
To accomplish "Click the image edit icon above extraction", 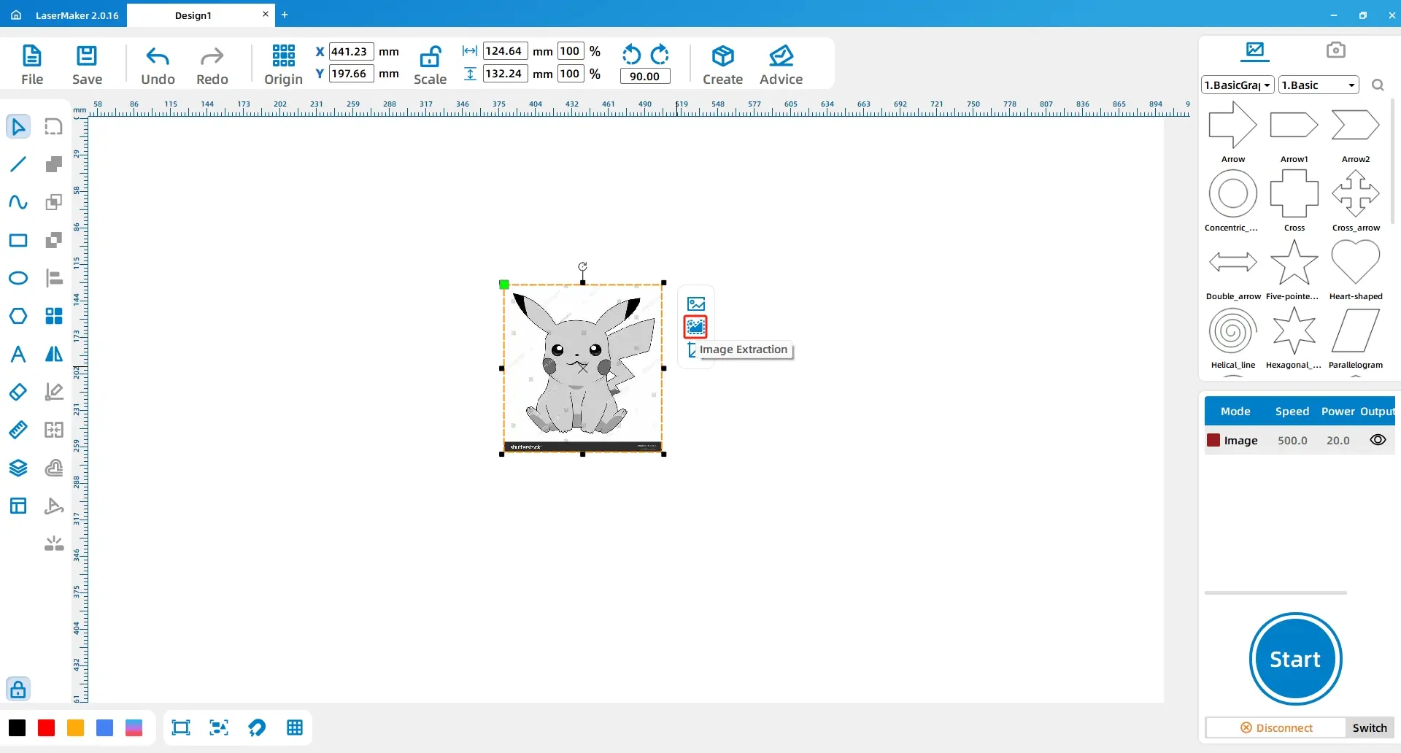I will tap(696, 304).
